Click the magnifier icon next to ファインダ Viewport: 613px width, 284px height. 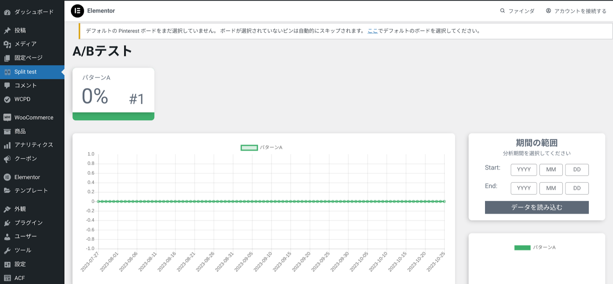click(502, 11)
